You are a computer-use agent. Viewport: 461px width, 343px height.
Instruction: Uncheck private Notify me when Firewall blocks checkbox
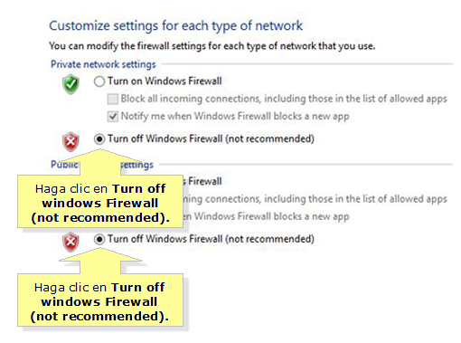point(113,117)
